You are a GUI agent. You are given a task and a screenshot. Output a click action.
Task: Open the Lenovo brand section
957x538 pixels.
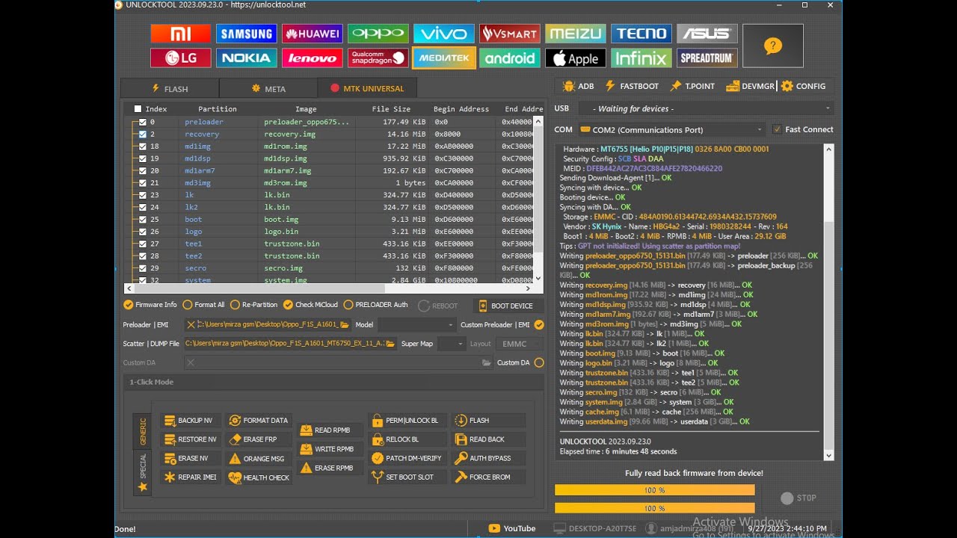(312, 58)
